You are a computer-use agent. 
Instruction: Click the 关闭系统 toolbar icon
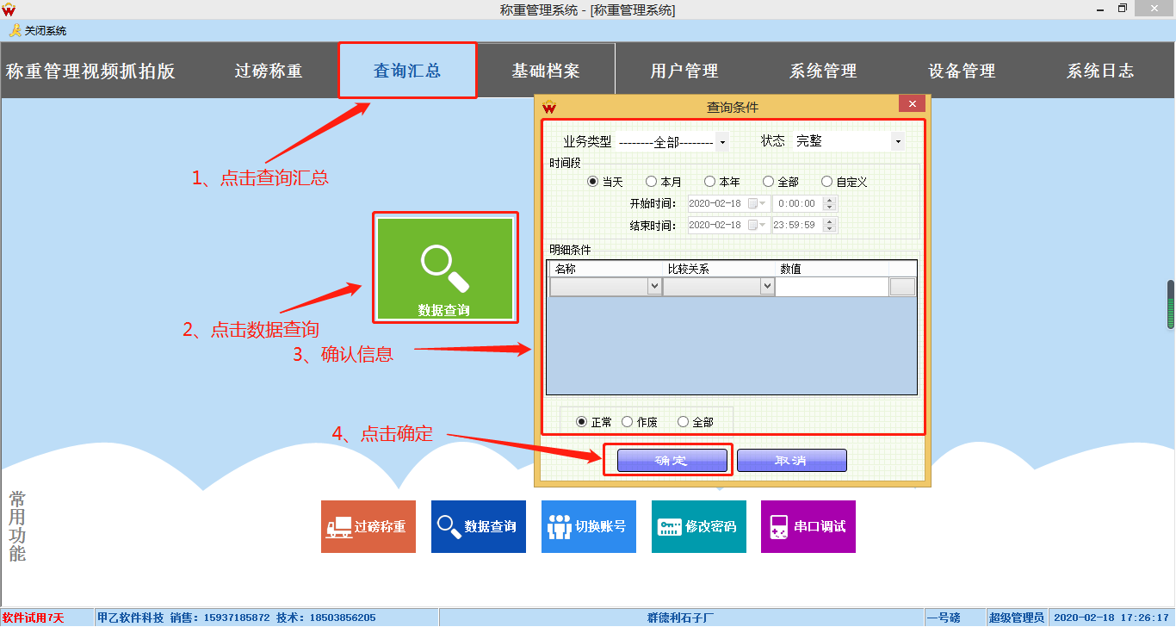[38, 30]
